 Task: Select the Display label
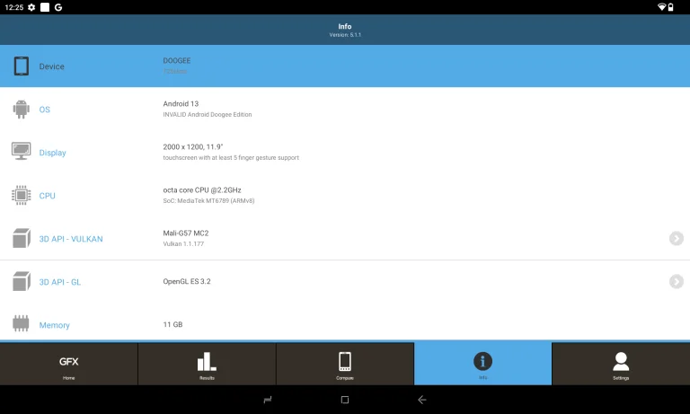coord(52,153)
